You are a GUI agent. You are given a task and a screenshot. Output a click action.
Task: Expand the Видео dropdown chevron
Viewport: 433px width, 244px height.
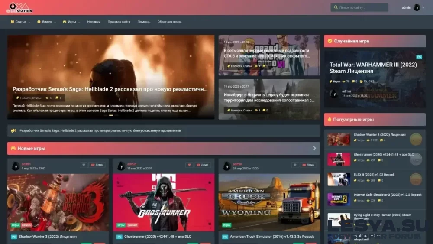(55, 22)
